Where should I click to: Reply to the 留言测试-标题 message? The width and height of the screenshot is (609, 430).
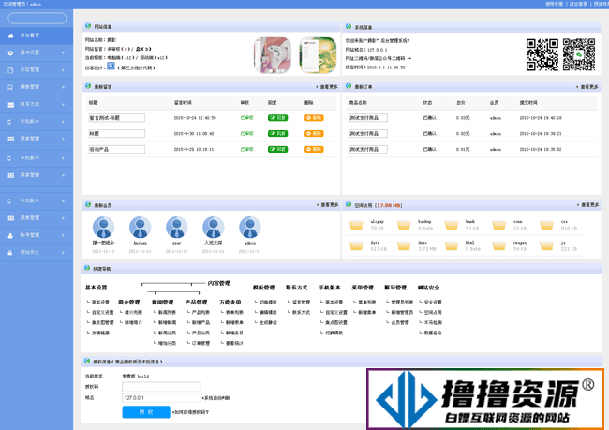(277, 118)
